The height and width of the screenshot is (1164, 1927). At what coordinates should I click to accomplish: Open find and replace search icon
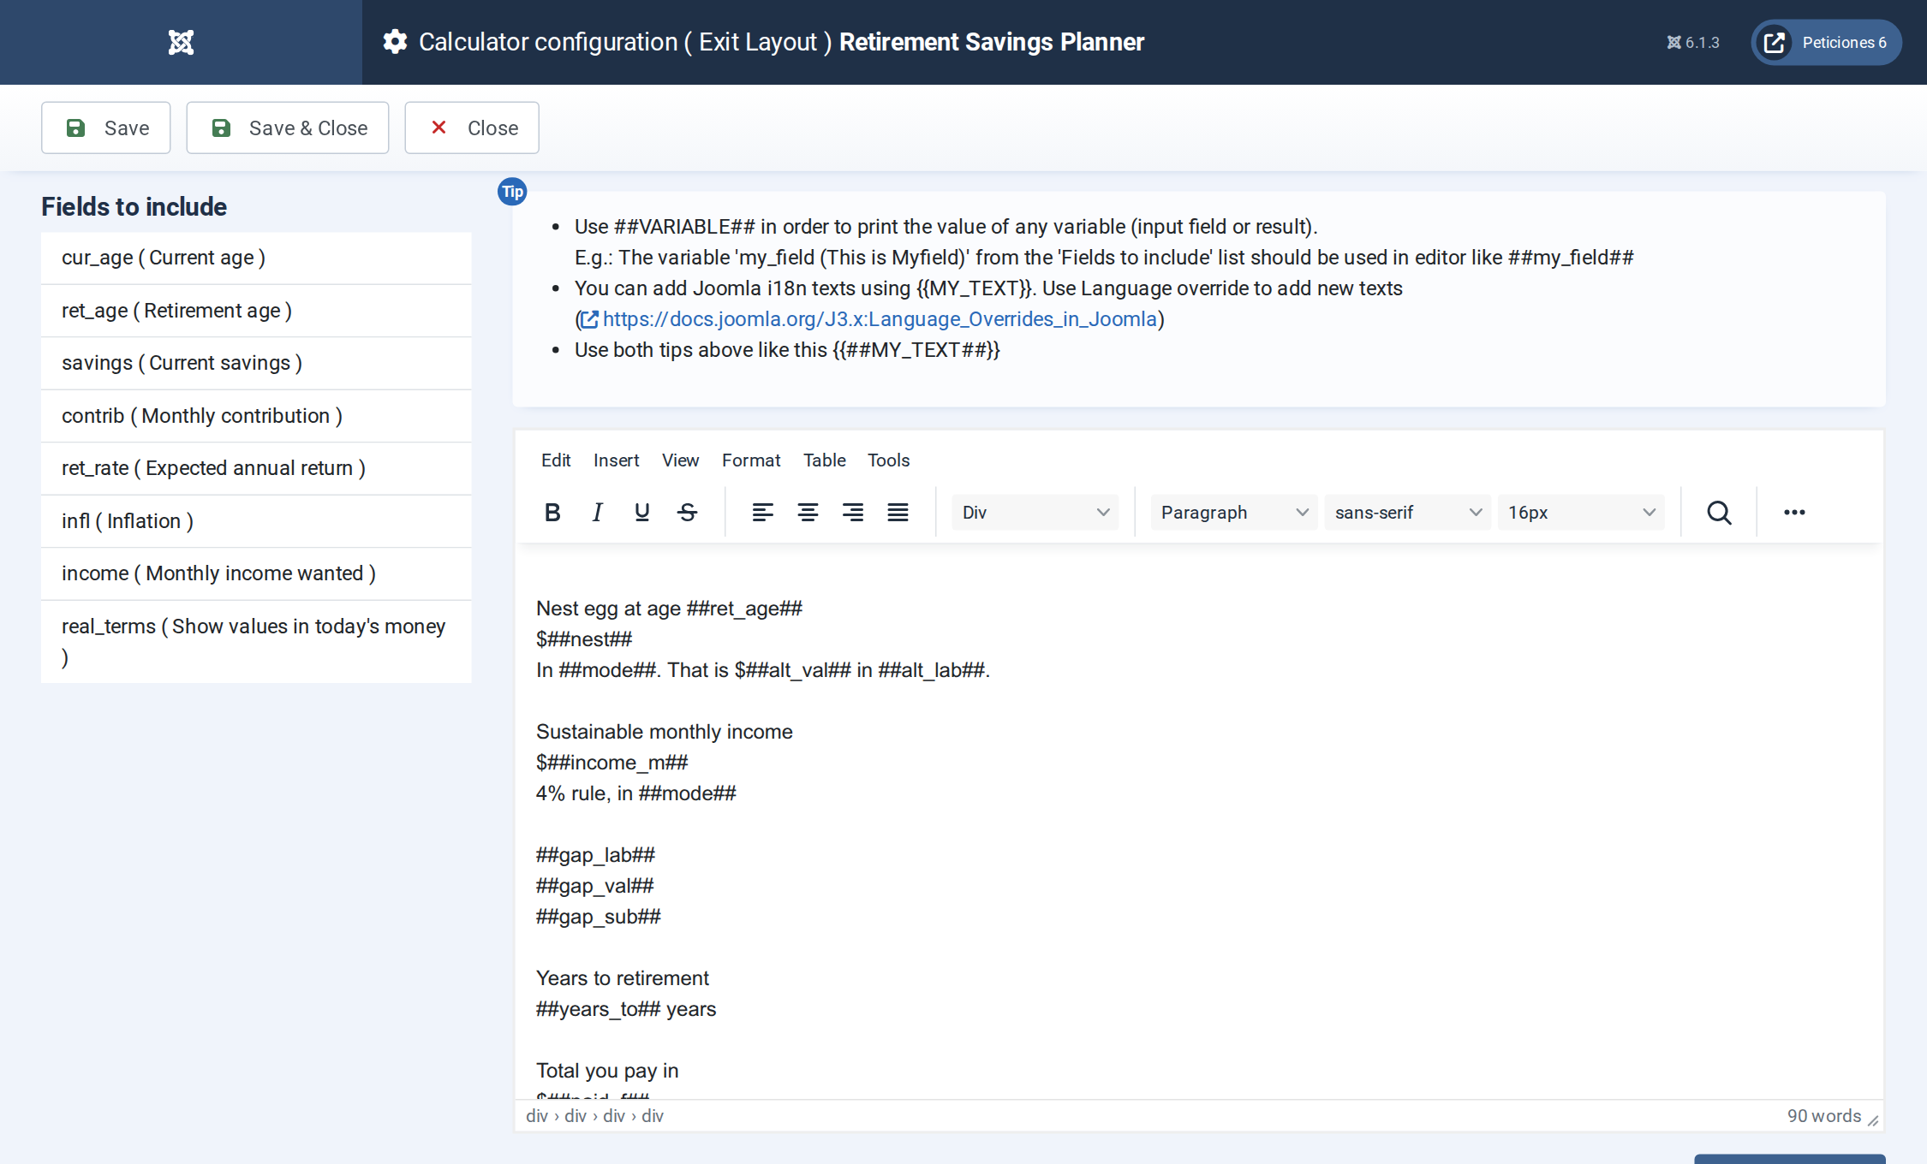[x=1719, y=512]
